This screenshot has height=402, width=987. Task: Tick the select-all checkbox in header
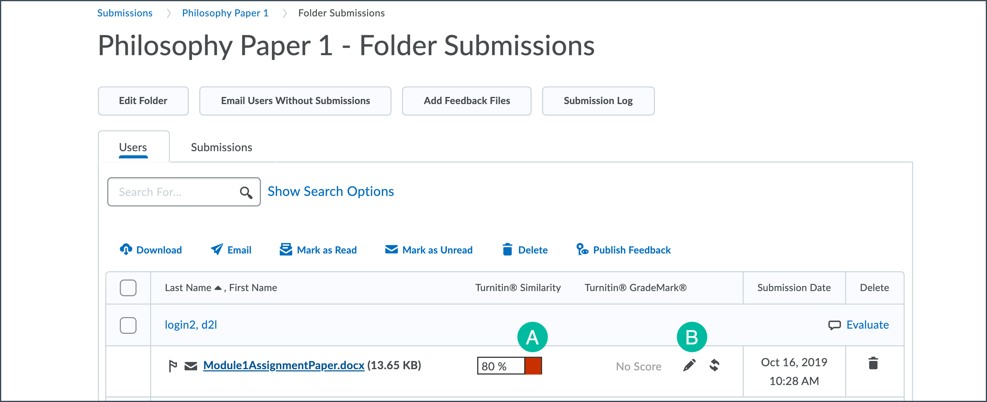tap(128, 288)
